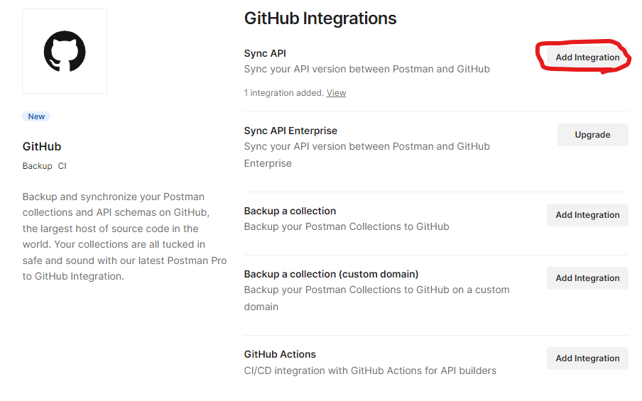Viewport: 642px width, 401px height.
Task: Click the GitHub Octocat logo icon
Action: [65, 51]
